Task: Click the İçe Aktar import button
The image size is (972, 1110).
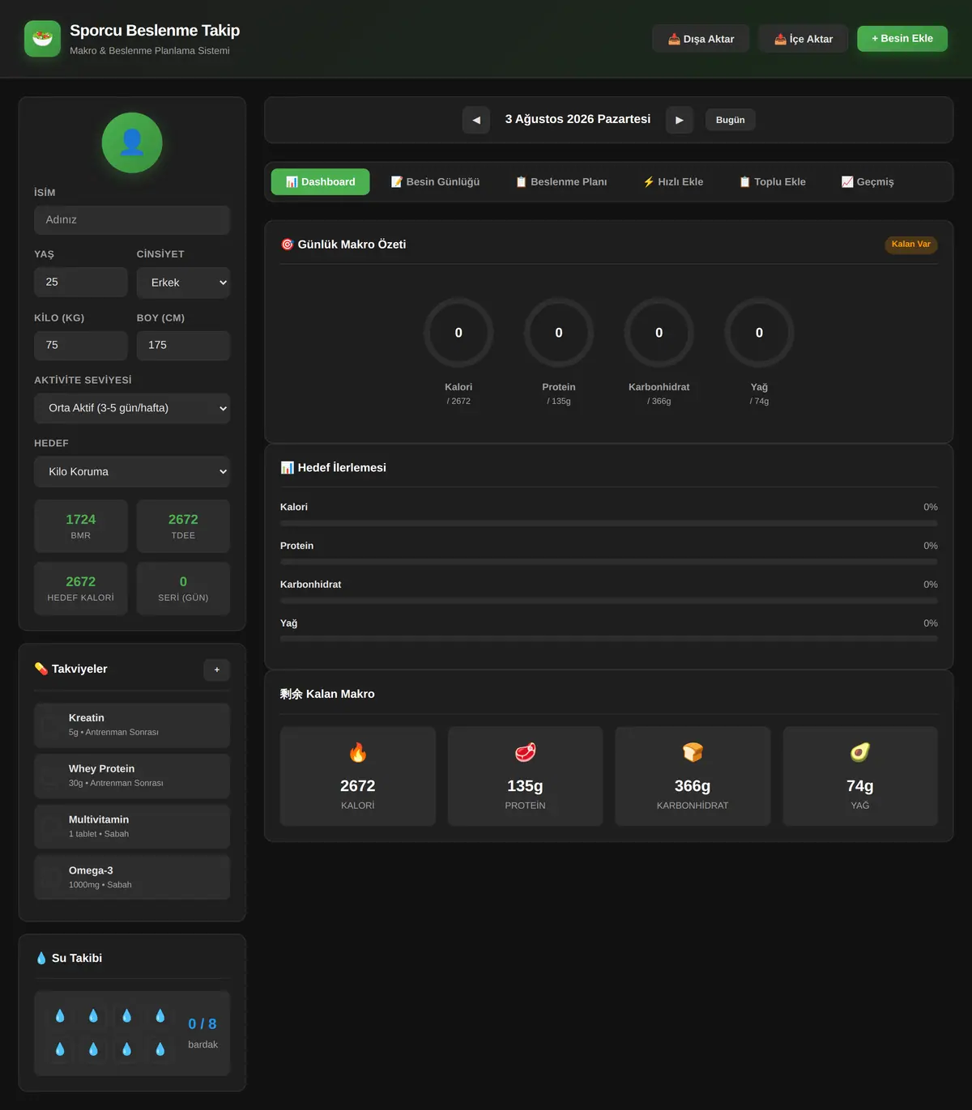Action: coord(804,39)
